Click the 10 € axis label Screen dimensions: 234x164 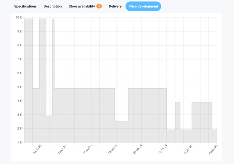pyautogui.click(x=19, y=18)
